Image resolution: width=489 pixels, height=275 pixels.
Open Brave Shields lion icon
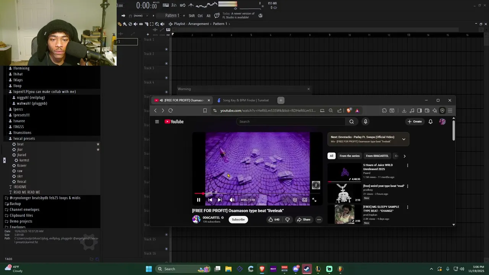click(x=349, y=110)
